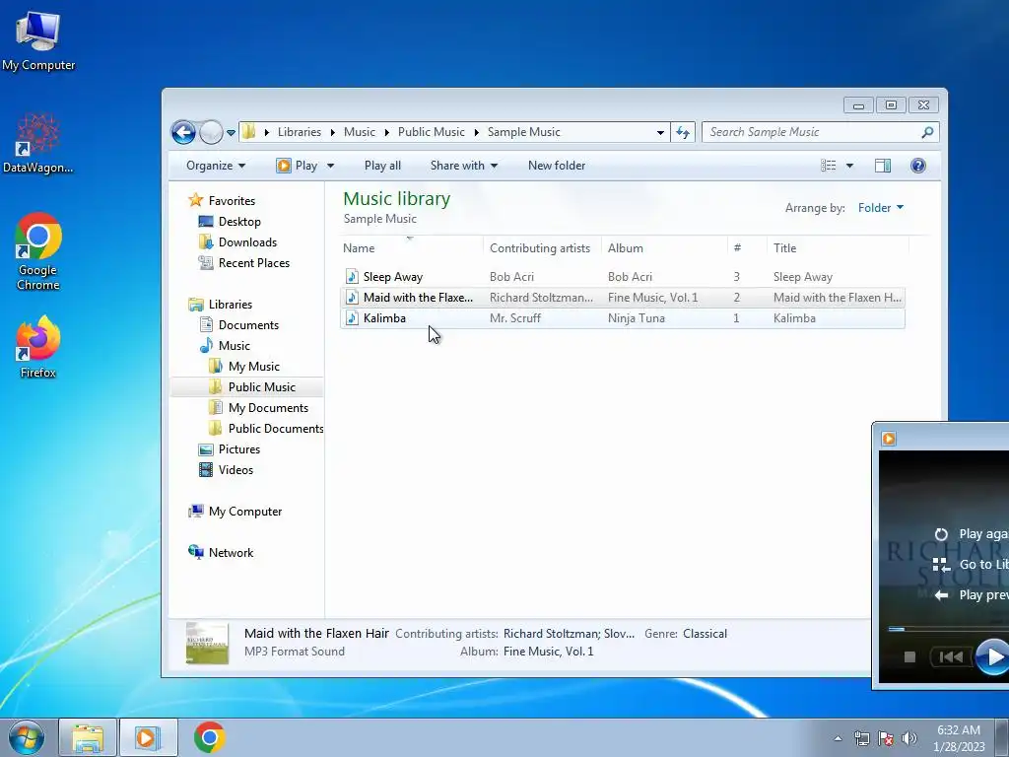Image resolution: width=1009 pixels, height=757 pixels.
Task: Select the Public Documents folder
Action: tap(276, 428)
